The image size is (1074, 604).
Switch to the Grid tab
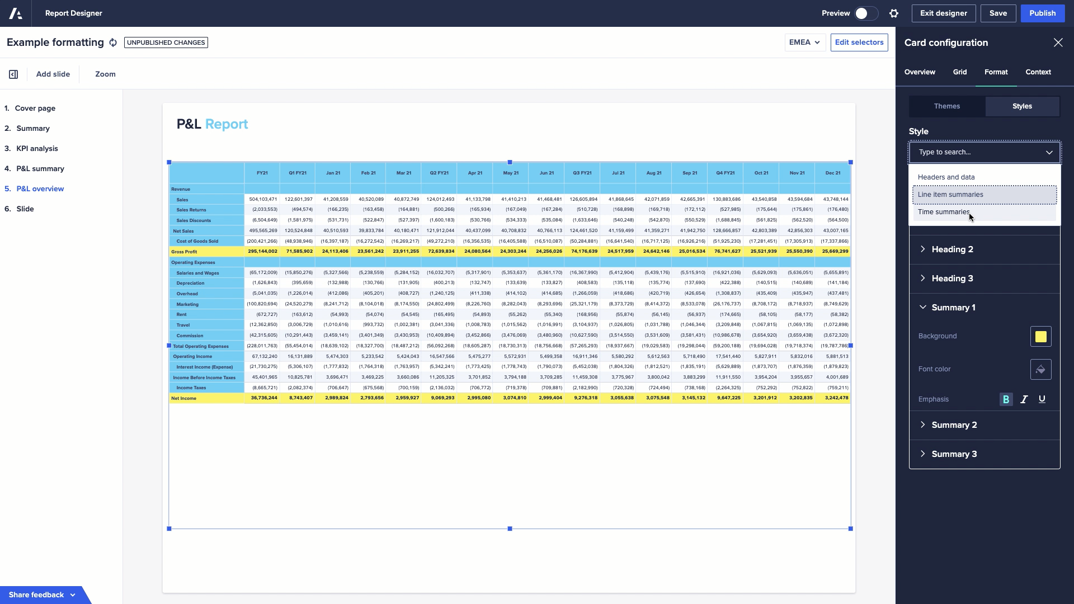pos(960,72)
